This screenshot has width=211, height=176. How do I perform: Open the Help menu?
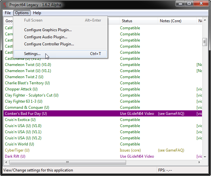pos(37,13)
